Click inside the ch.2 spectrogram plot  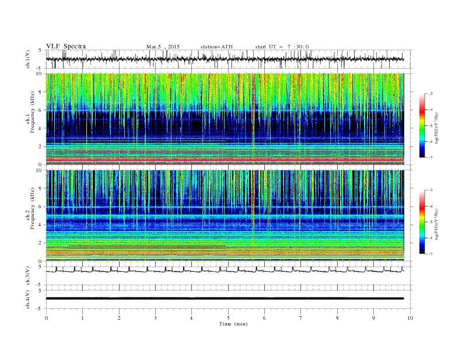point(225,216)
